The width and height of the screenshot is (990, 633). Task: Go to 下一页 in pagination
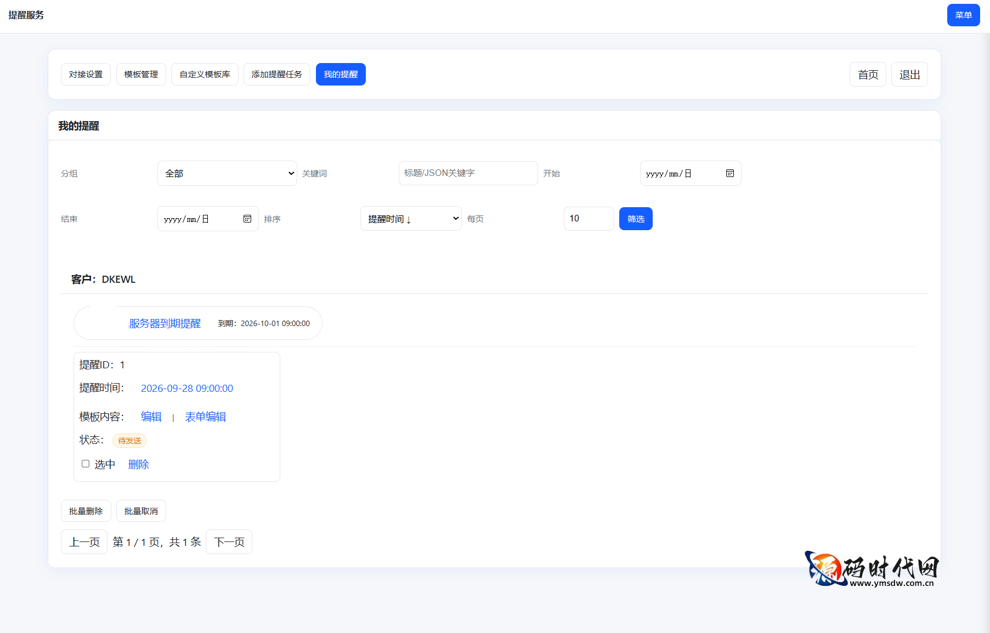229,542
